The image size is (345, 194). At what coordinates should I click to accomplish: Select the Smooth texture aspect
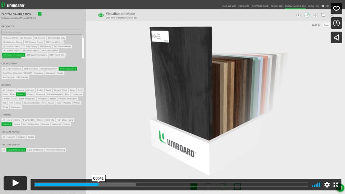coord(11,137)
